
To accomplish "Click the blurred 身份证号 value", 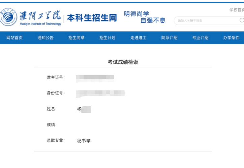I will click(x=100, y=93).
